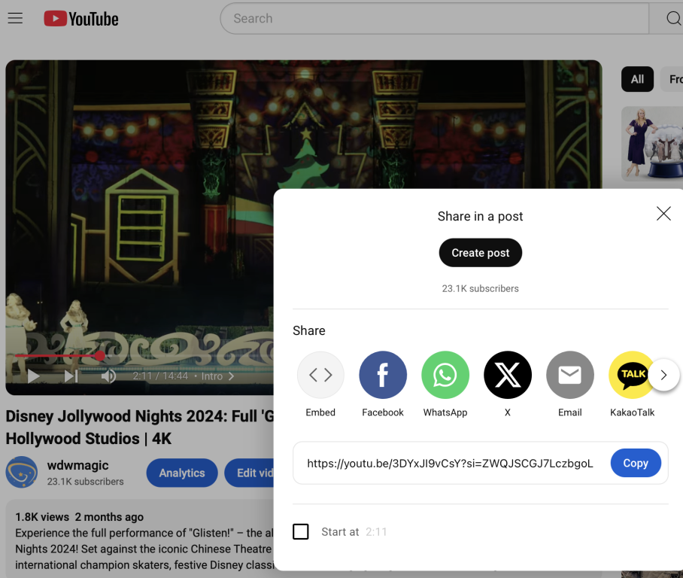
Task: Play the video
Action: point(34,376)
